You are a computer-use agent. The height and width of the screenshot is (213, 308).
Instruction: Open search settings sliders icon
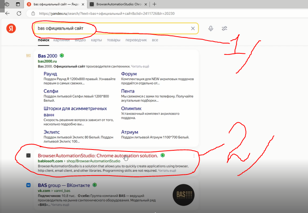pyautogui.click(x=224, y=28)
